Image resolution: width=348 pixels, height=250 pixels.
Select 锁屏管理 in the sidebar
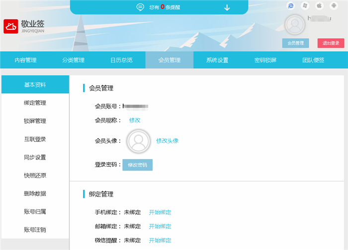pos(35,121)
